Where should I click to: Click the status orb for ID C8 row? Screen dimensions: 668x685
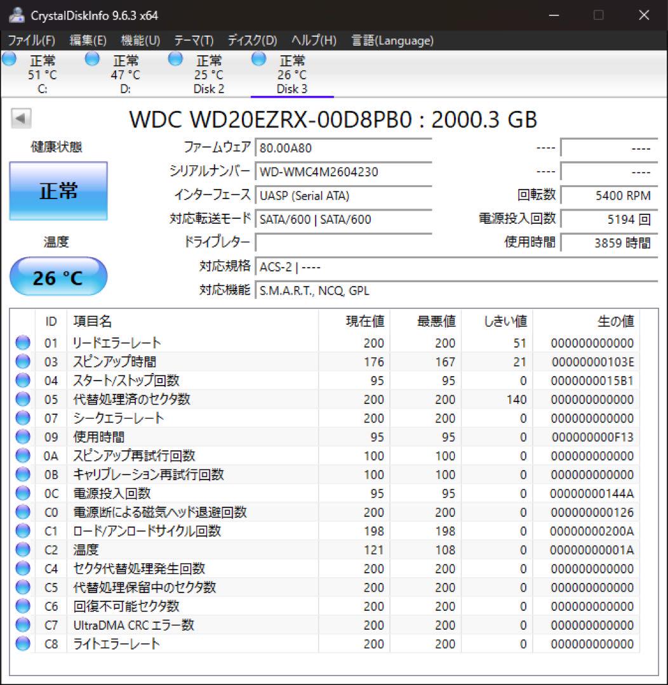[23, 644]
